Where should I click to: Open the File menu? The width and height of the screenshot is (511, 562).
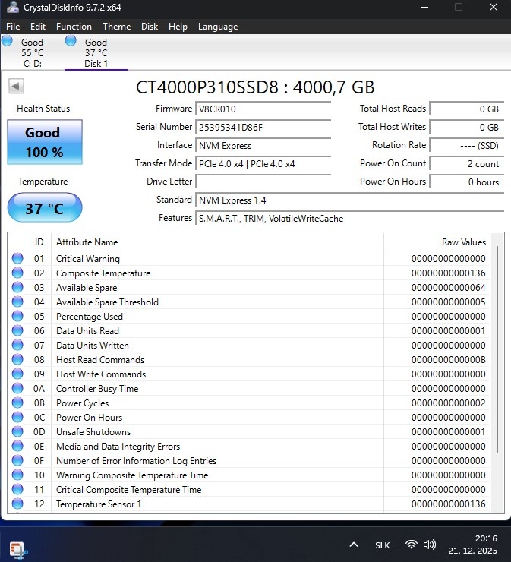point(13,27)
